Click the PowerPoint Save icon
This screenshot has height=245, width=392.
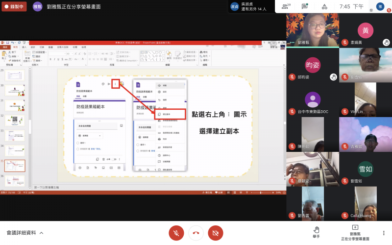[8, 43]
